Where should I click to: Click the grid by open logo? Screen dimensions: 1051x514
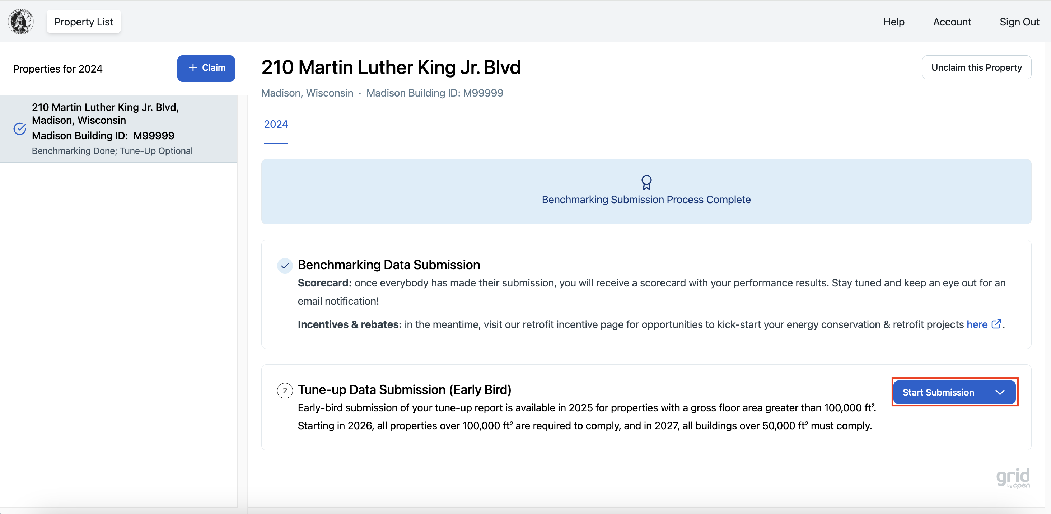pos(1013,478)
